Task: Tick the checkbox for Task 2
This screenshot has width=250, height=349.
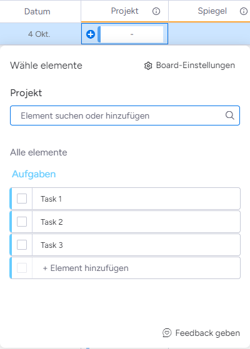Action: (x=22, y=222)
